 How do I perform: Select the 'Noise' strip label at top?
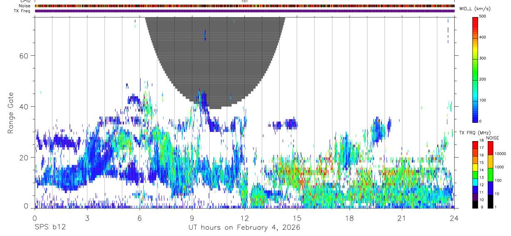pyautogui.click(x=25, y=6)
